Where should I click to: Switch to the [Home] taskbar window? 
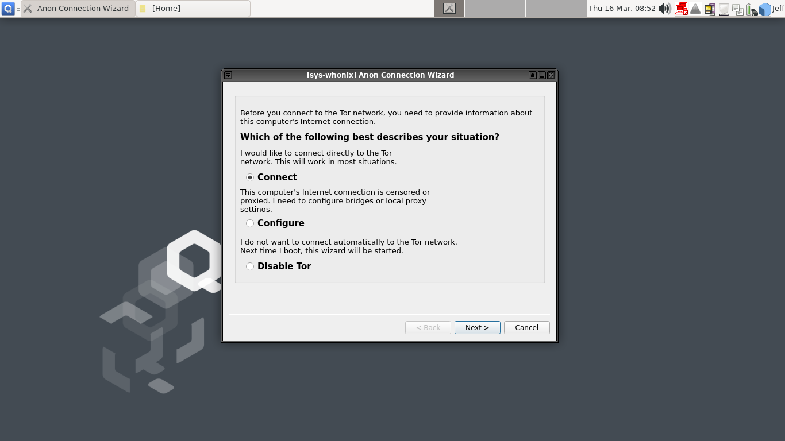pyautogui.click(x=193, y=9)
